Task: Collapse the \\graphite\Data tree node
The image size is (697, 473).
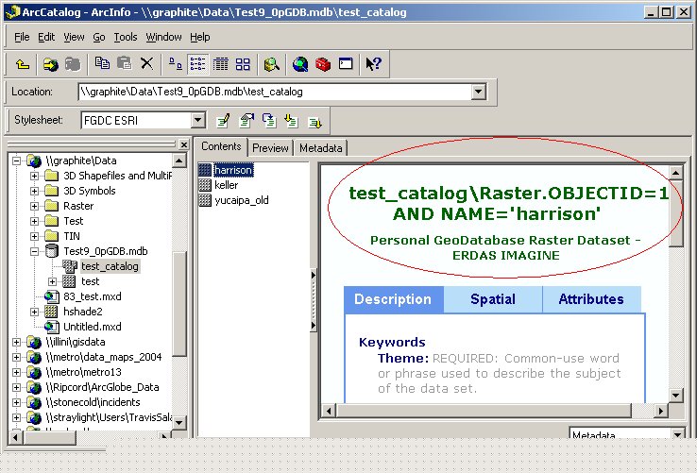Action: (x=16, y=160)
